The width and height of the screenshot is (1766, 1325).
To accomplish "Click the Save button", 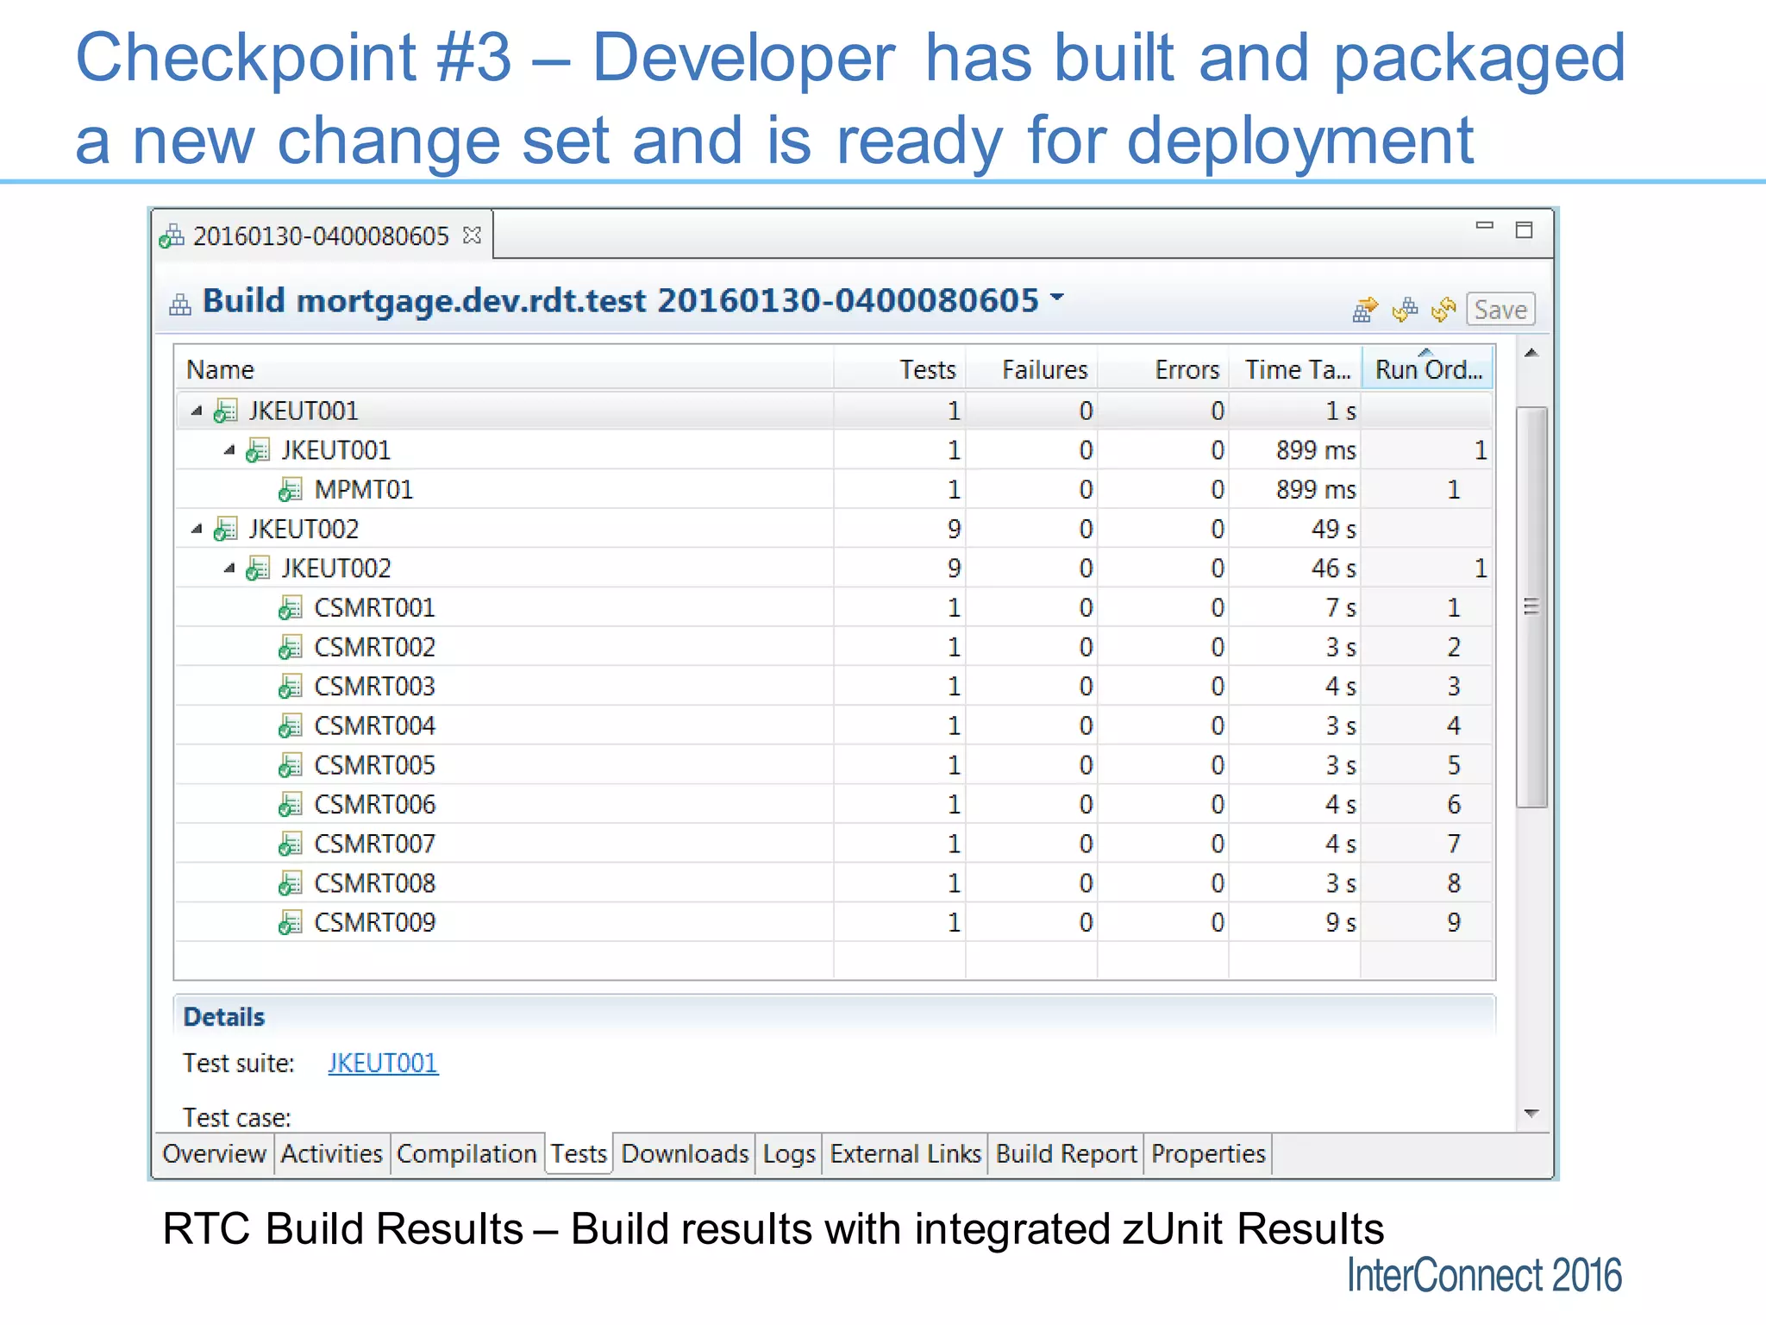I will [1500, 309].
